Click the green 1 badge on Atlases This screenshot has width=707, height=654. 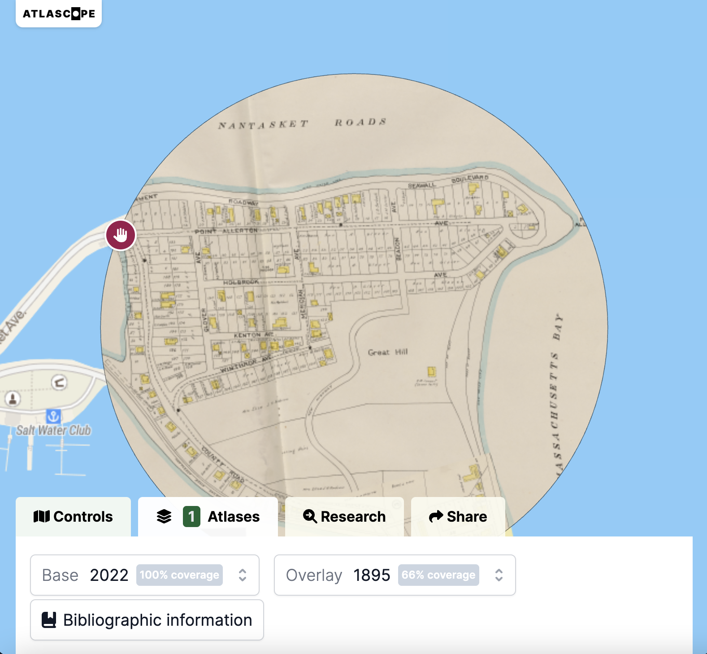(x=191, y=516)
